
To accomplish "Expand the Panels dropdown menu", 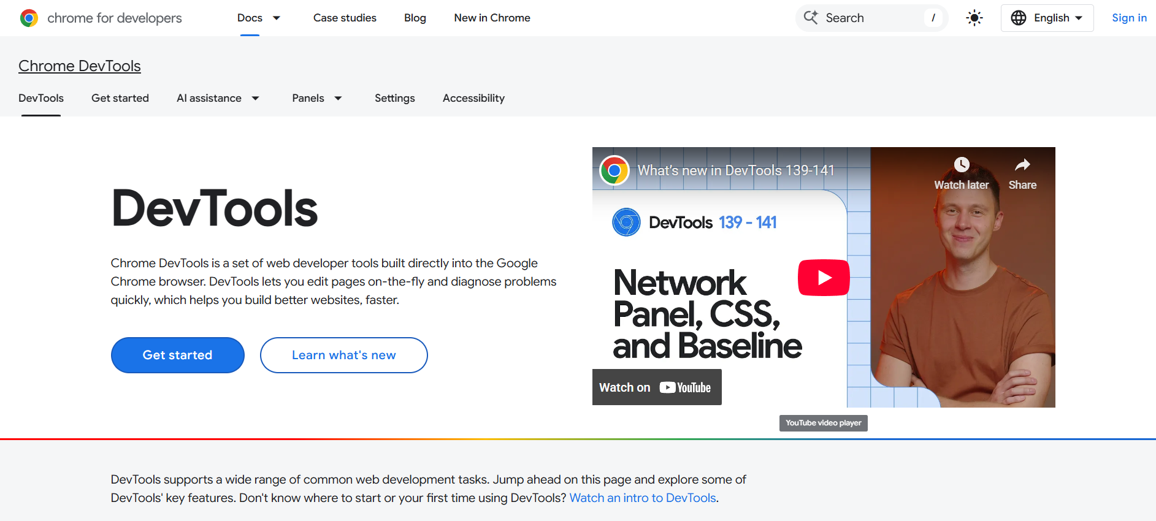I will 338,99.
